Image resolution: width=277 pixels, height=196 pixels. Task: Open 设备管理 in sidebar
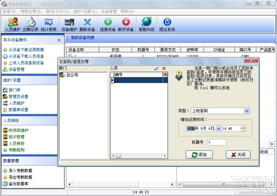click(x=16, y=69)
